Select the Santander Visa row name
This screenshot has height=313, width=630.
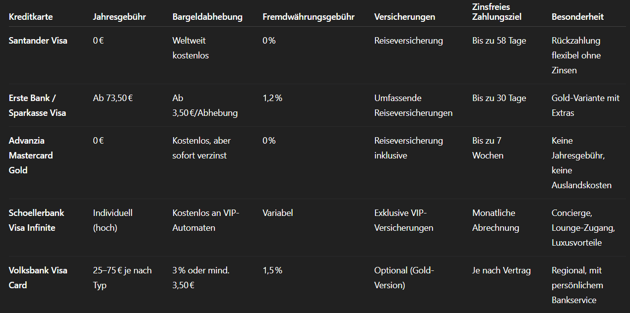(38, 41)
